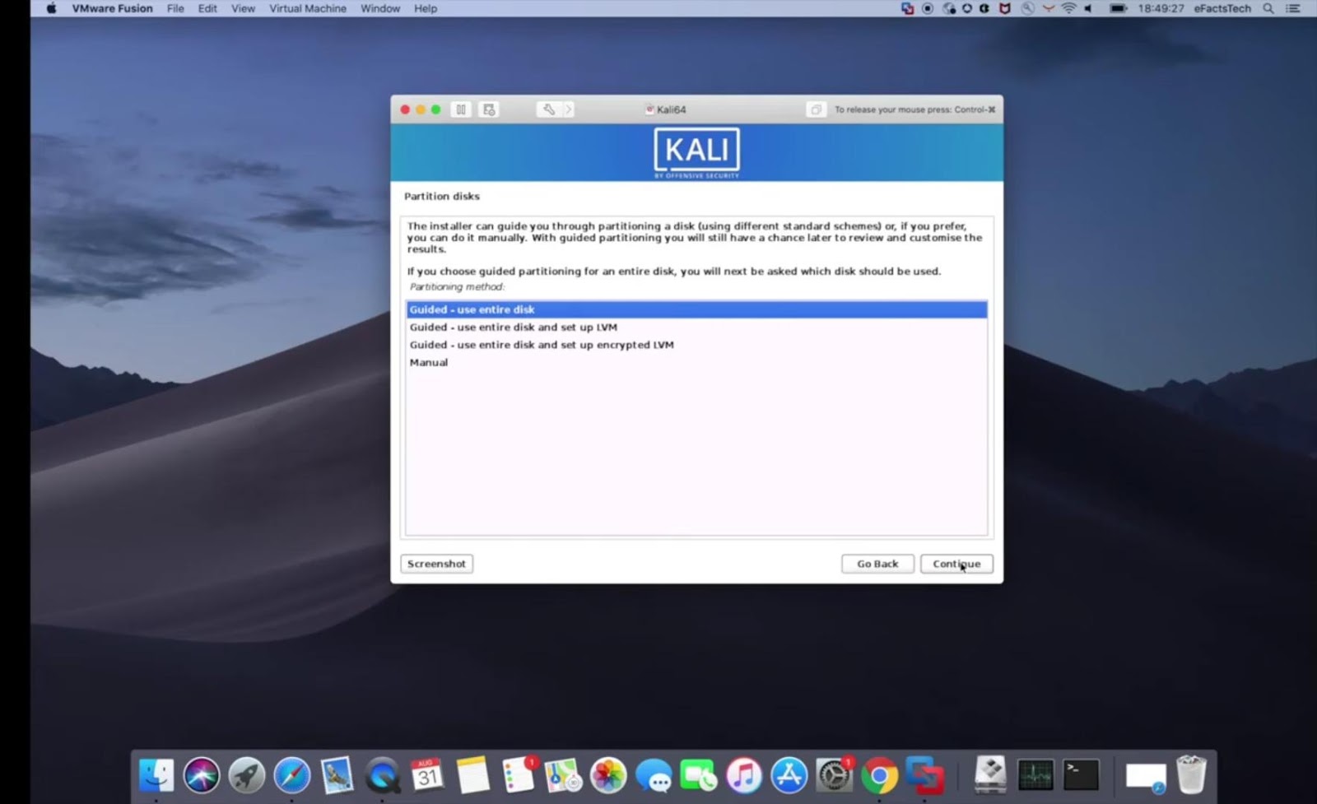Click VMware Fusion icon in the dock
1317x804 pixels.
pos(925,775)
